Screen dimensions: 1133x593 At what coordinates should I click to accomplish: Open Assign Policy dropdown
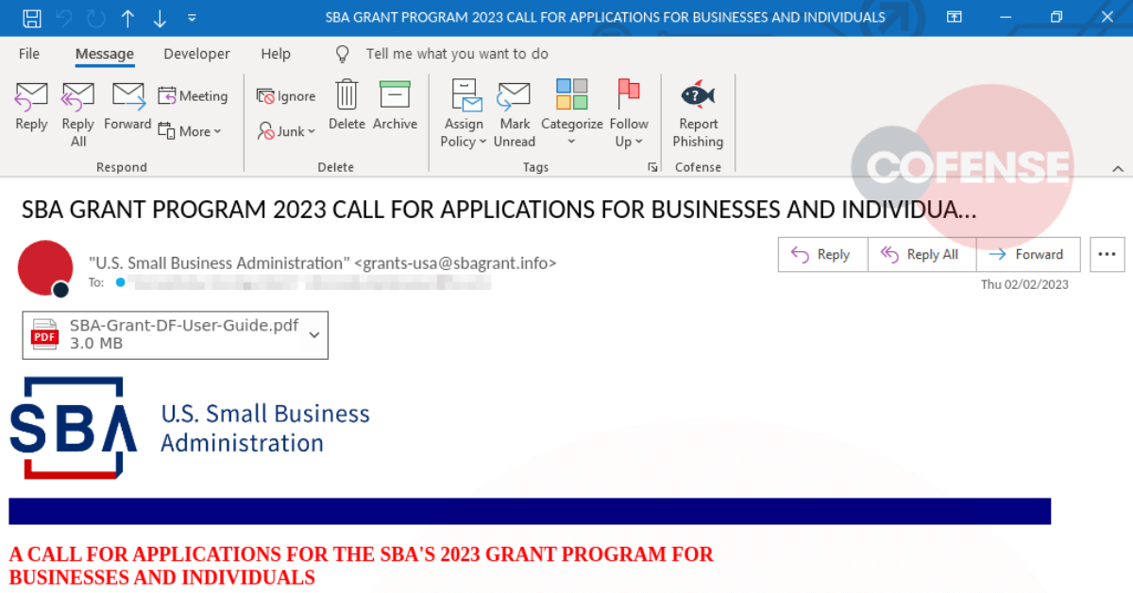464,113
